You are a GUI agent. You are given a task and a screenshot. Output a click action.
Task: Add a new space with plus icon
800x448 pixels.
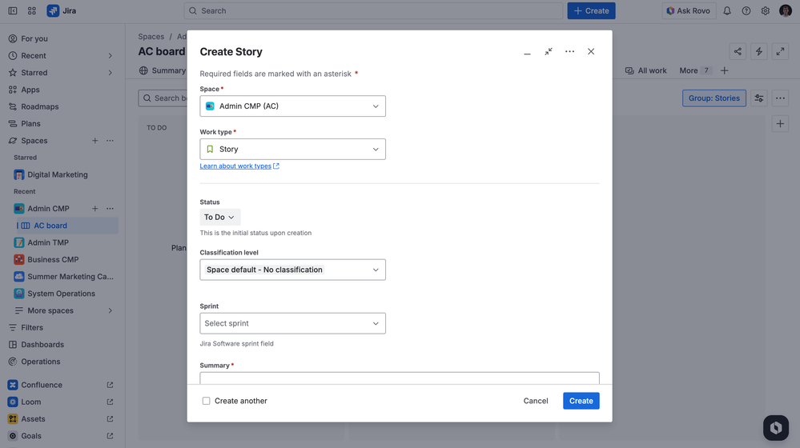coord(95,141)
